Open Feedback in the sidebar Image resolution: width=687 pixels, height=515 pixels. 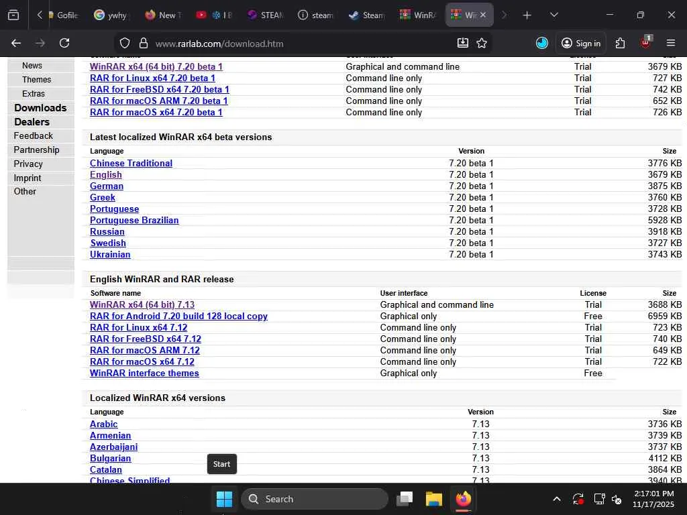pos(34,135)
